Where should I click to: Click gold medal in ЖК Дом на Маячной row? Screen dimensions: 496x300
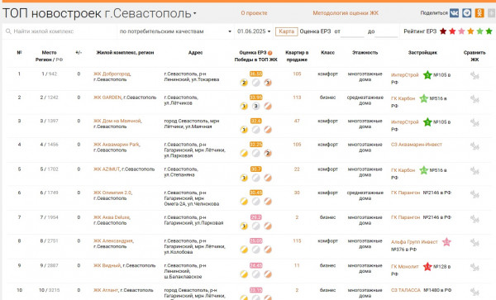click(244, 130)
